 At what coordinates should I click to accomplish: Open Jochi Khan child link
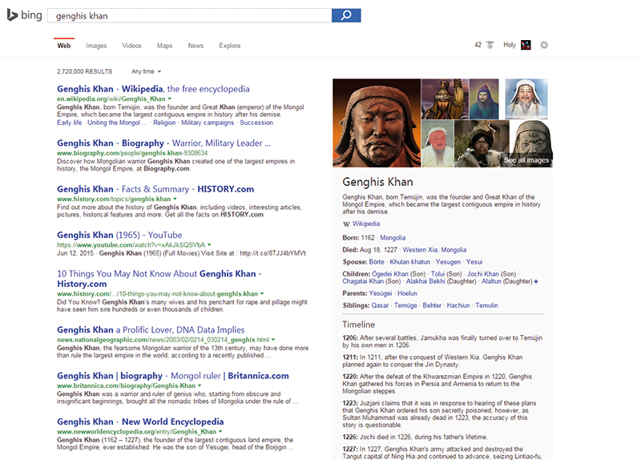point(483,274)
